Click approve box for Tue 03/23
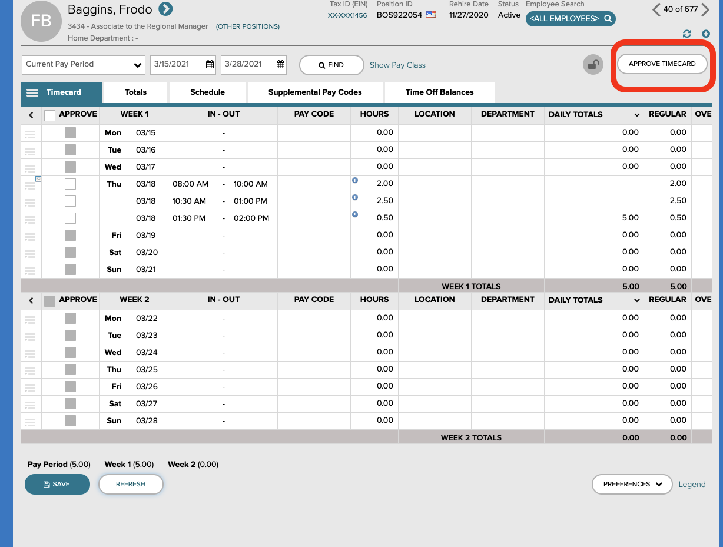Viewport: 723px width, 547px height. click(70, 335)
